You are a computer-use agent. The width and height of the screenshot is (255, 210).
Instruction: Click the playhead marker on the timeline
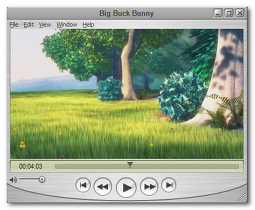click(x=130, y=165)
